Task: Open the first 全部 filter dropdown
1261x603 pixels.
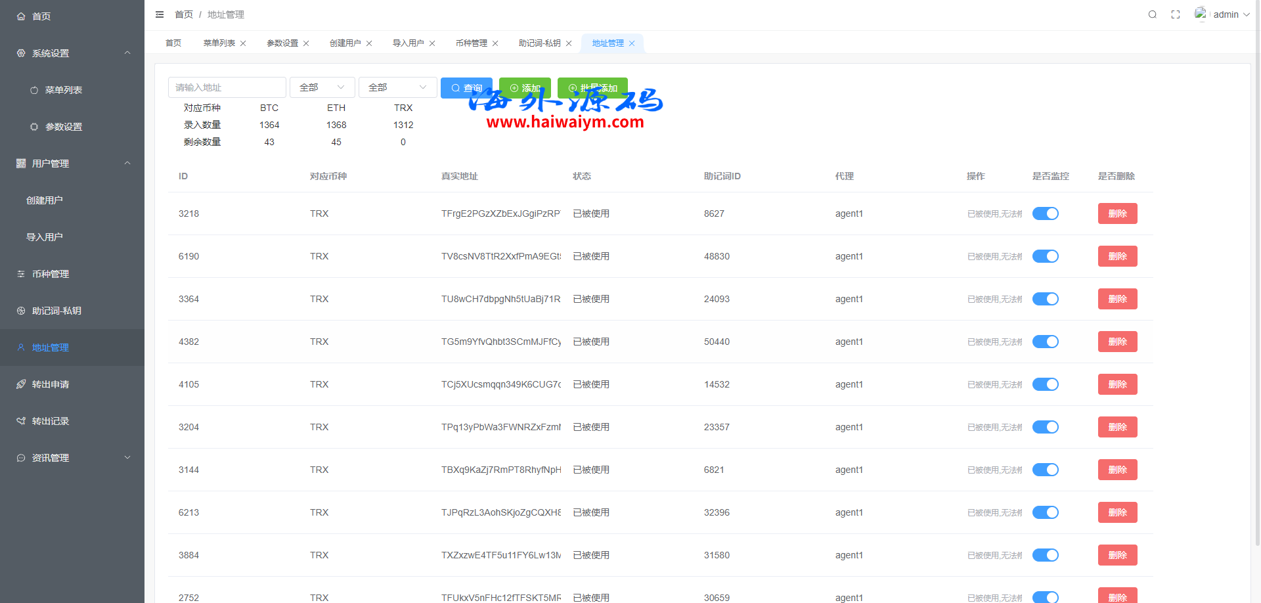Action: [x=322, y=87]
